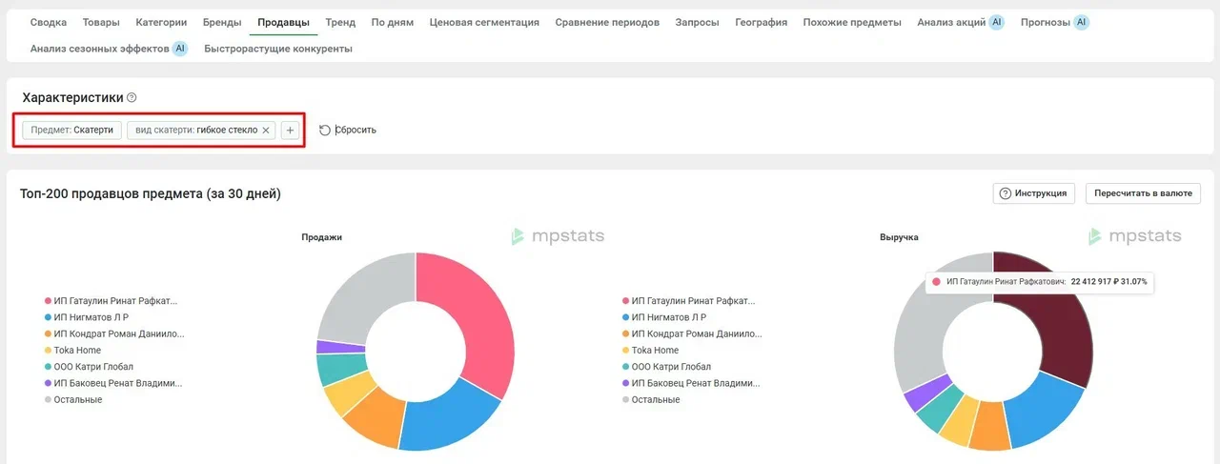Toggle ИП Баковец Ренат in Выручка legend
The width and height of the screenshot is (1220, 464).
691,383
